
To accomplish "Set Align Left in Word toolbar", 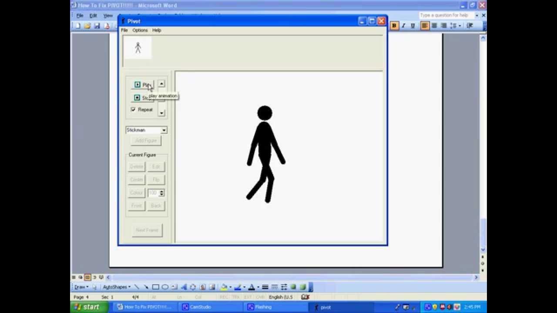I will click(x=425, y=26).
